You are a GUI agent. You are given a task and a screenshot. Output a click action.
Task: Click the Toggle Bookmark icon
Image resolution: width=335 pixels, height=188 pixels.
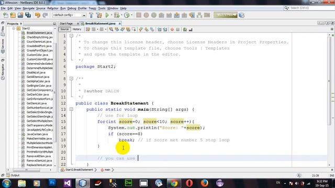tap(152, 29)
